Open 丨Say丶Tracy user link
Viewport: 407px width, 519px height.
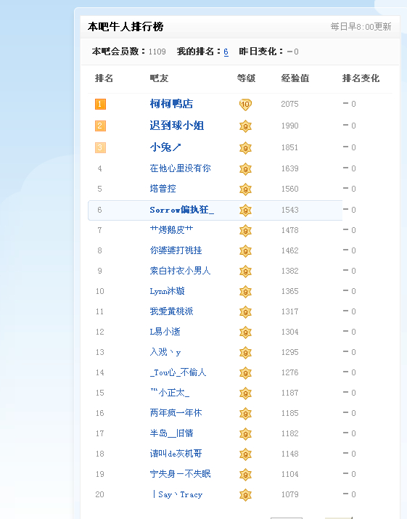click(x=177, y=494)
